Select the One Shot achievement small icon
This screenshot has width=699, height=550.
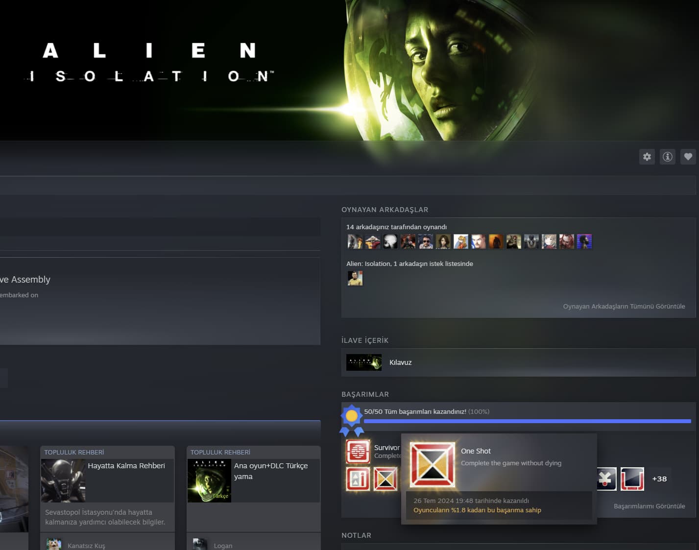pyautogui.click(x=386, y=479)
